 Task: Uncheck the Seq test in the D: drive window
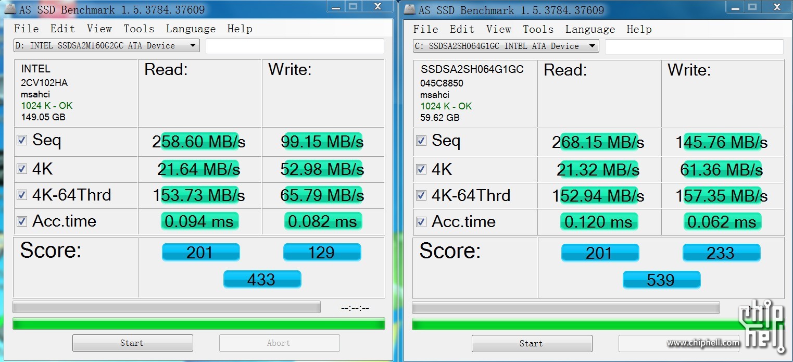[22, 141]
